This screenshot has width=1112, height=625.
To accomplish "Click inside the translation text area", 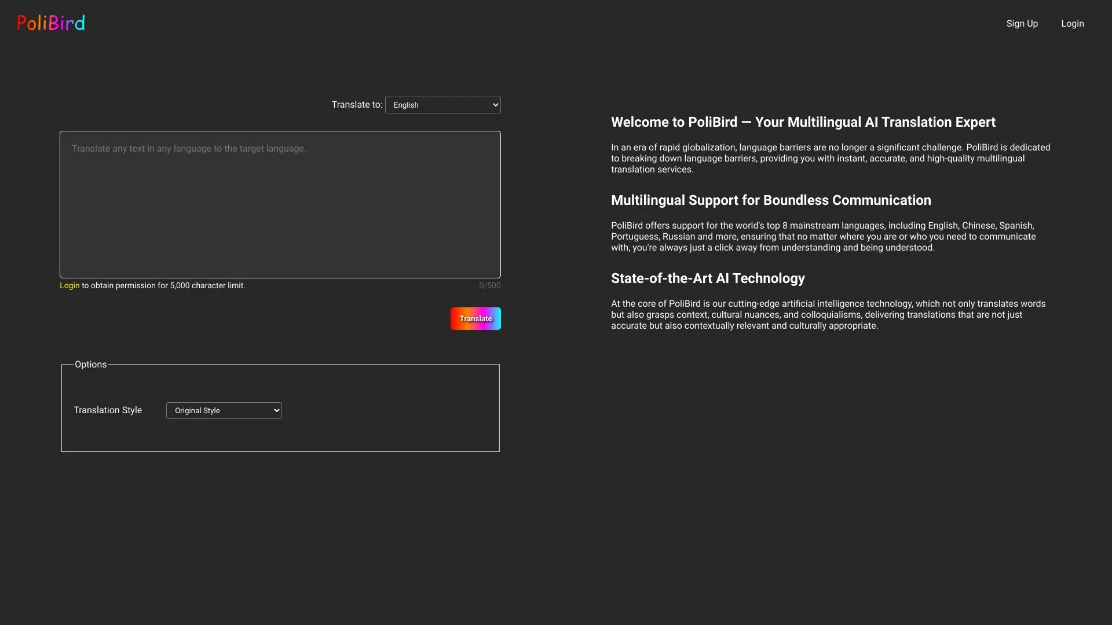I will click(280, 204).
